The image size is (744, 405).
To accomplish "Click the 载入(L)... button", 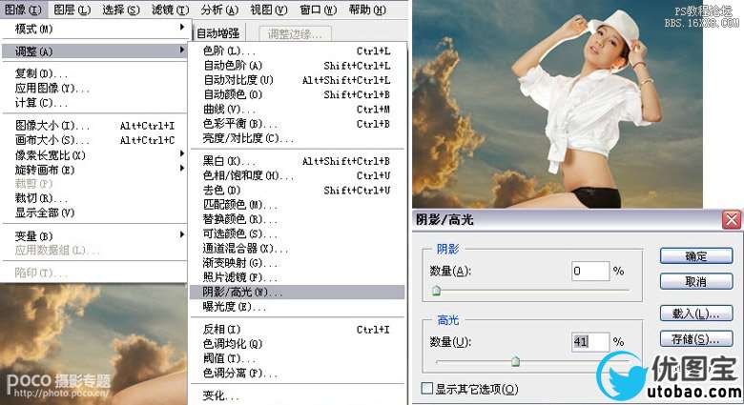I will (x=696, y=314).
